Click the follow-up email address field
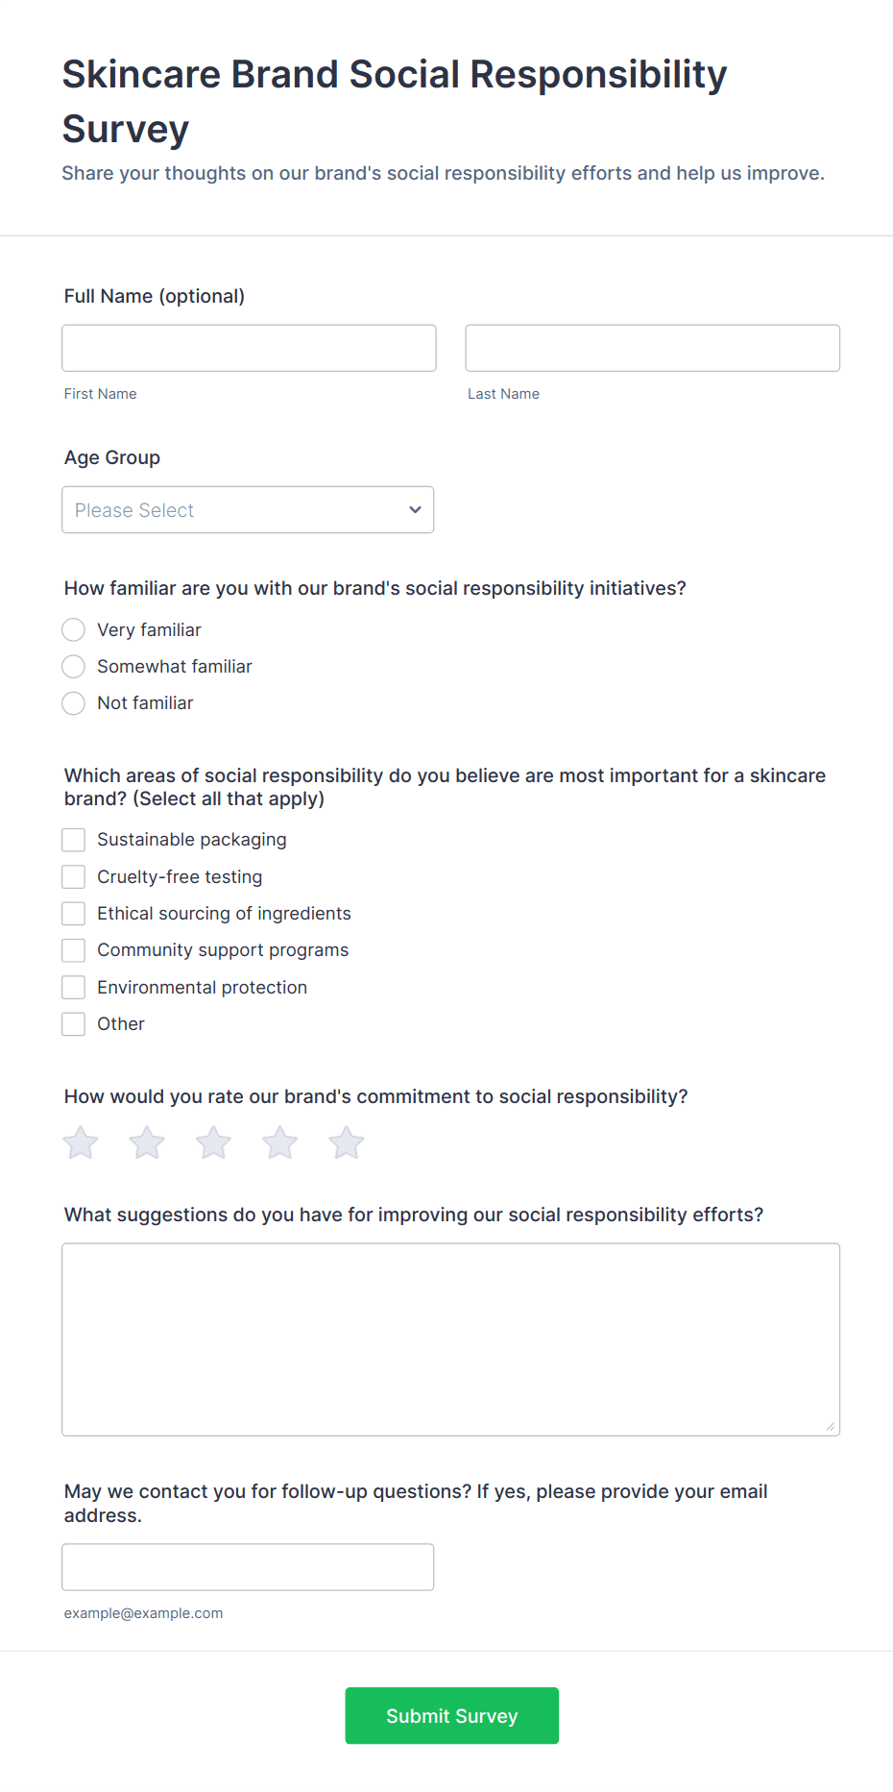Image resolution: width=893 pixels, height=1792 pixels. pyautogui.click(x=248, y=1567)
